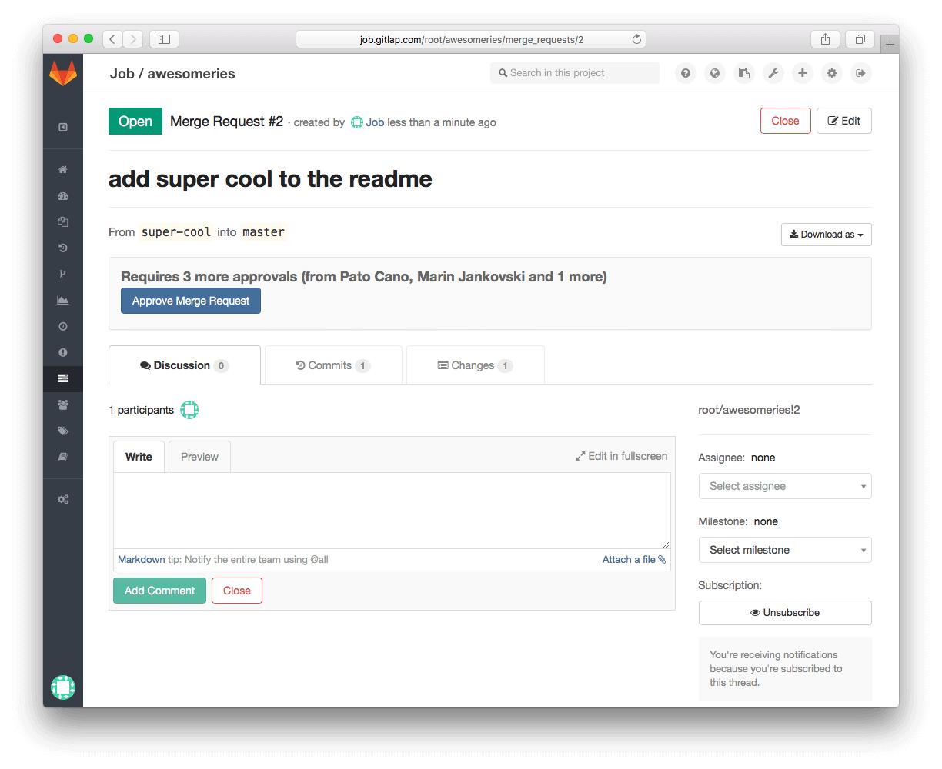Screen dimensions: 942x769
Task: Open help question mark icon
Action: (x=686, y=73)
